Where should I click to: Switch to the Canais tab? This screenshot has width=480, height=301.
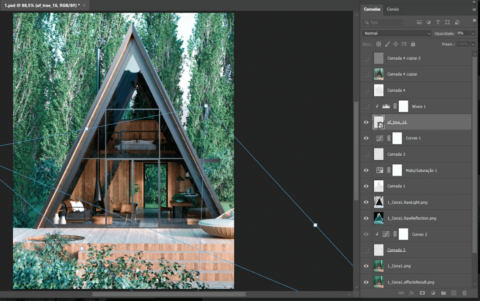pos(393,9)
